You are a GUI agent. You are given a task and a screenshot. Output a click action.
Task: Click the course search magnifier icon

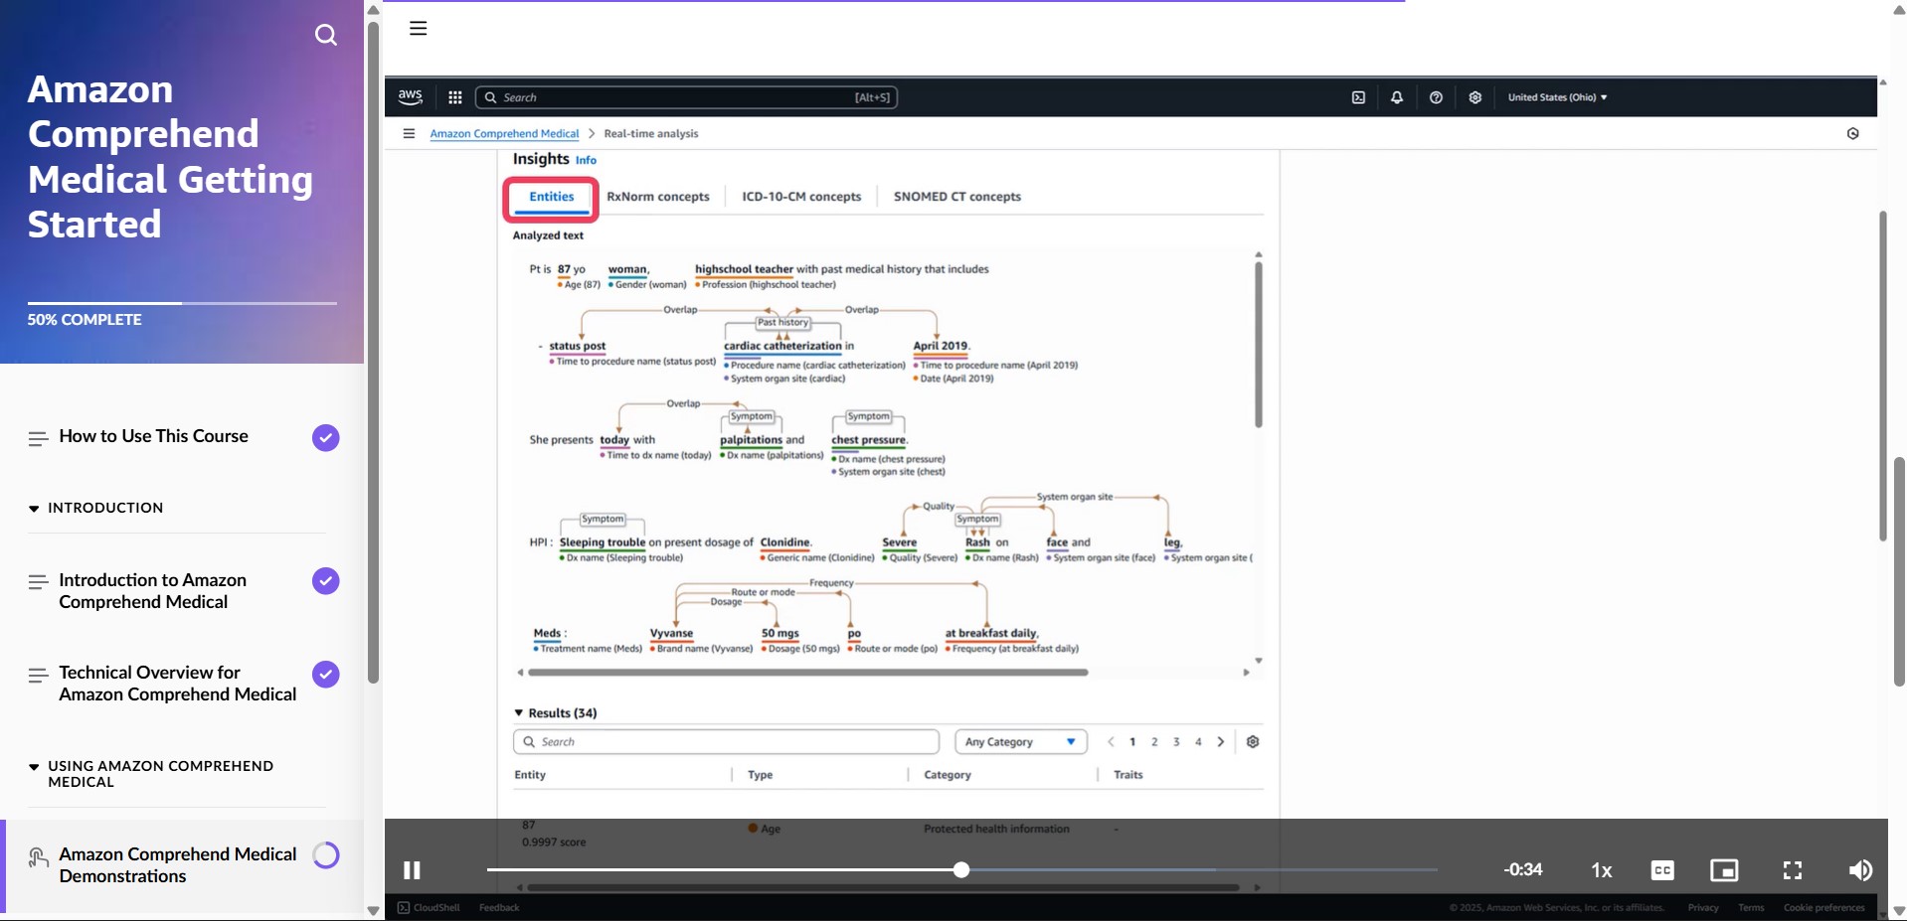pos(325,36)
